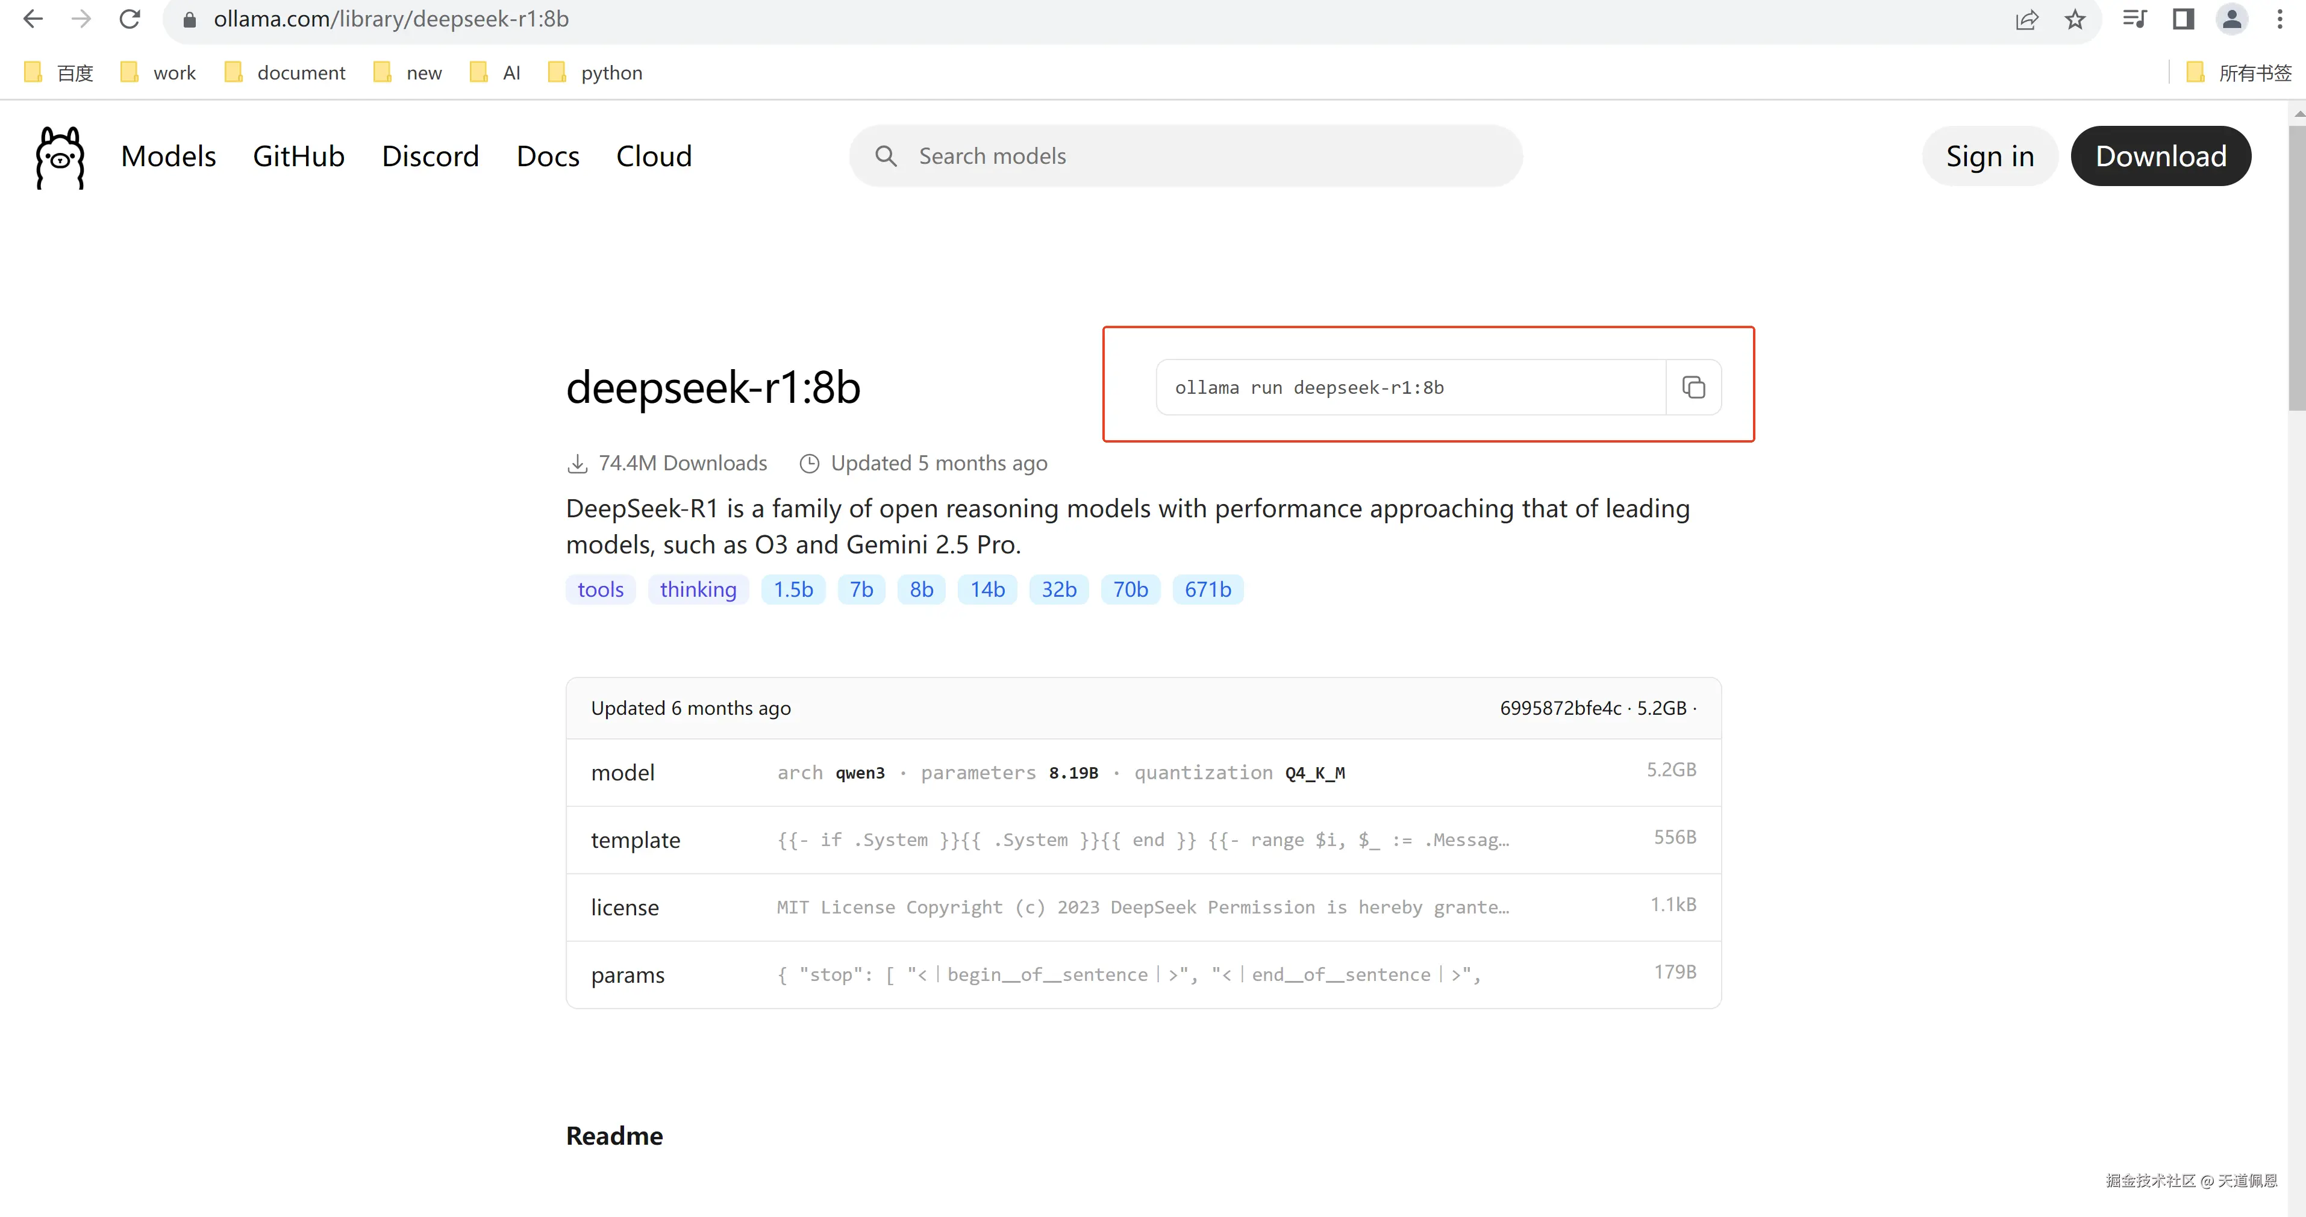
Task: Bookmark this page with star icon
Action: coord(2075,19)
